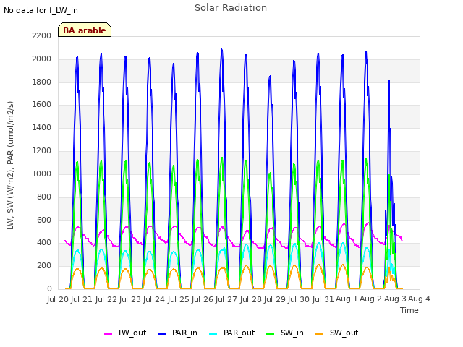The height and width of the screenshot is (347, 463).
Task: Click the Aug 2 x-axis label
Action: (x=371, y=299)
